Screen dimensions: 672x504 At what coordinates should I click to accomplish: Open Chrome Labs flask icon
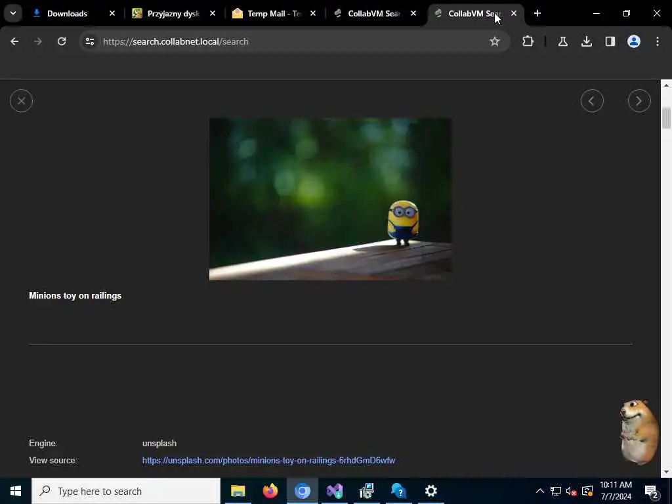(562, 41)
